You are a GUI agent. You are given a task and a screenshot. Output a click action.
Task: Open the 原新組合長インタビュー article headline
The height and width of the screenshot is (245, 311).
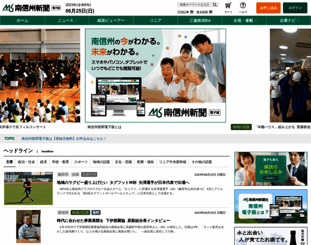(x=113, y=220)
